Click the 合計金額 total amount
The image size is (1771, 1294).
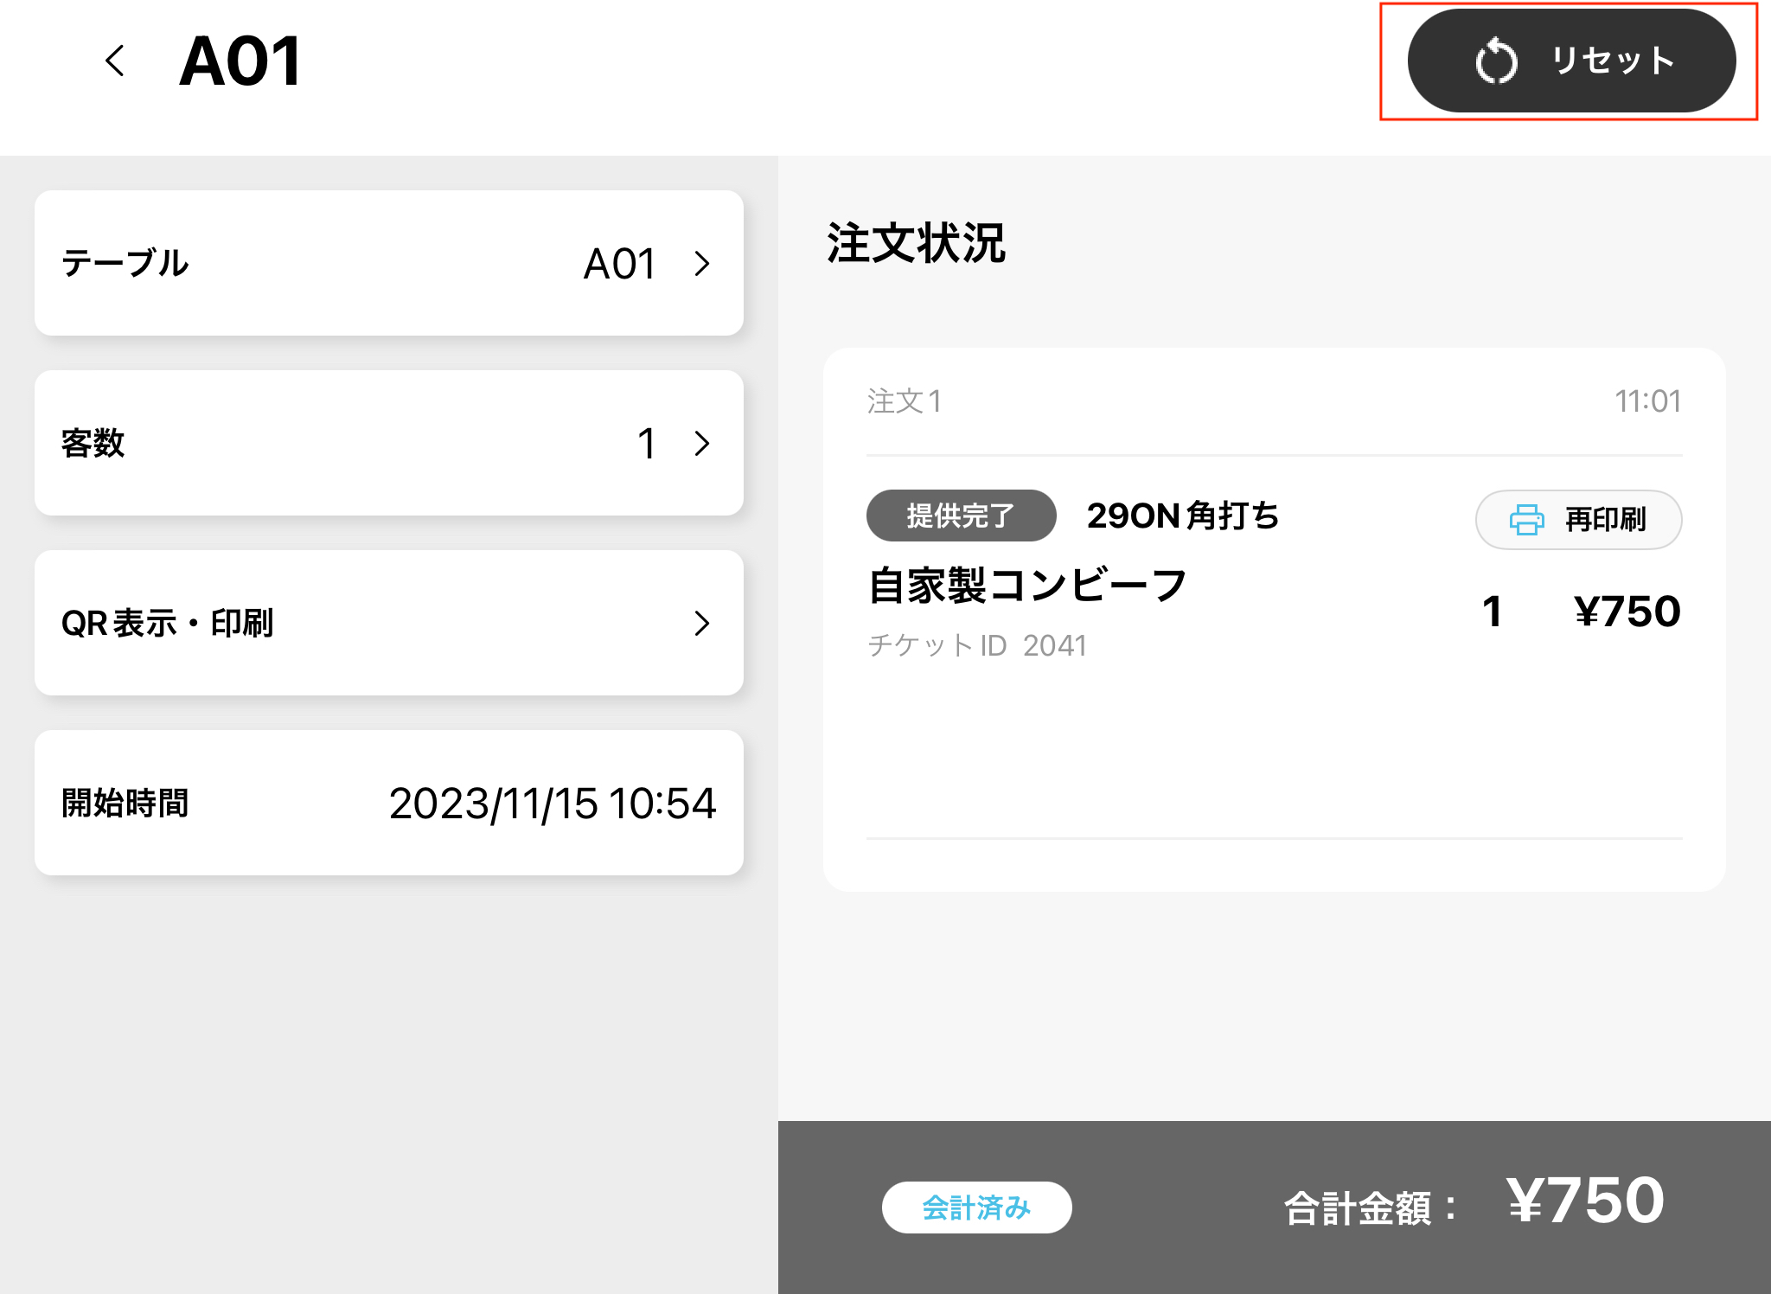point(1584,1201)
